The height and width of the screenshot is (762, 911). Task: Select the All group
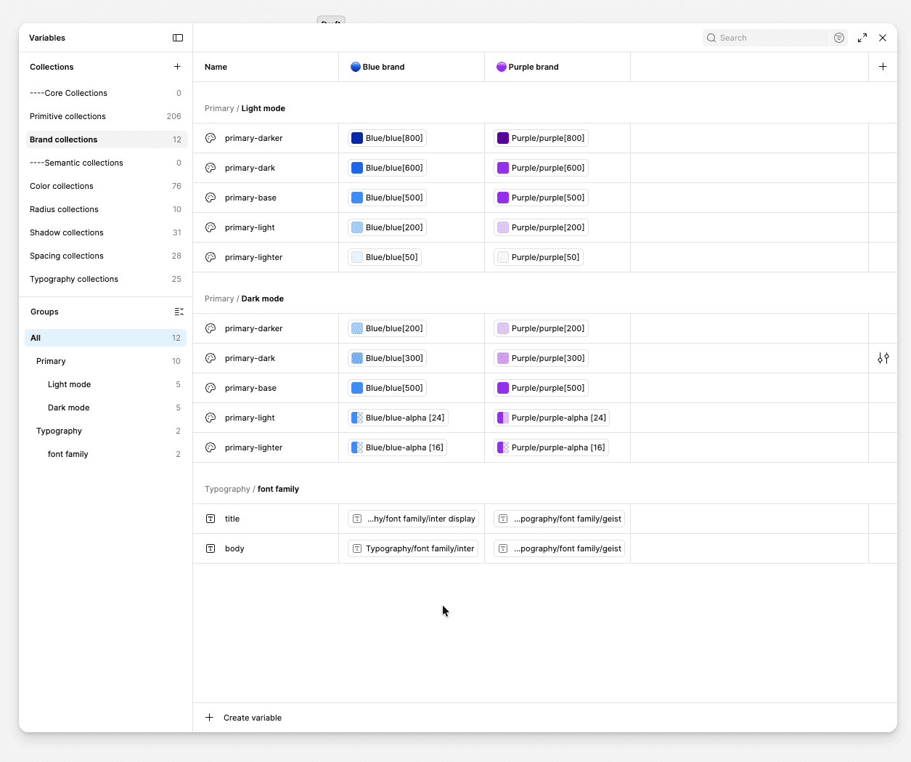pos(106,338)
